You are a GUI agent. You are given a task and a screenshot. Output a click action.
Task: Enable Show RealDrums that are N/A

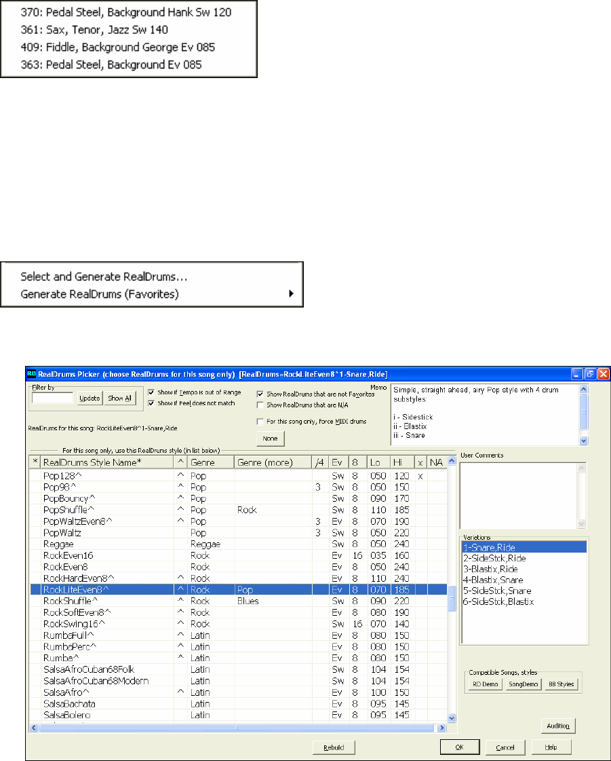pos(260,405)
